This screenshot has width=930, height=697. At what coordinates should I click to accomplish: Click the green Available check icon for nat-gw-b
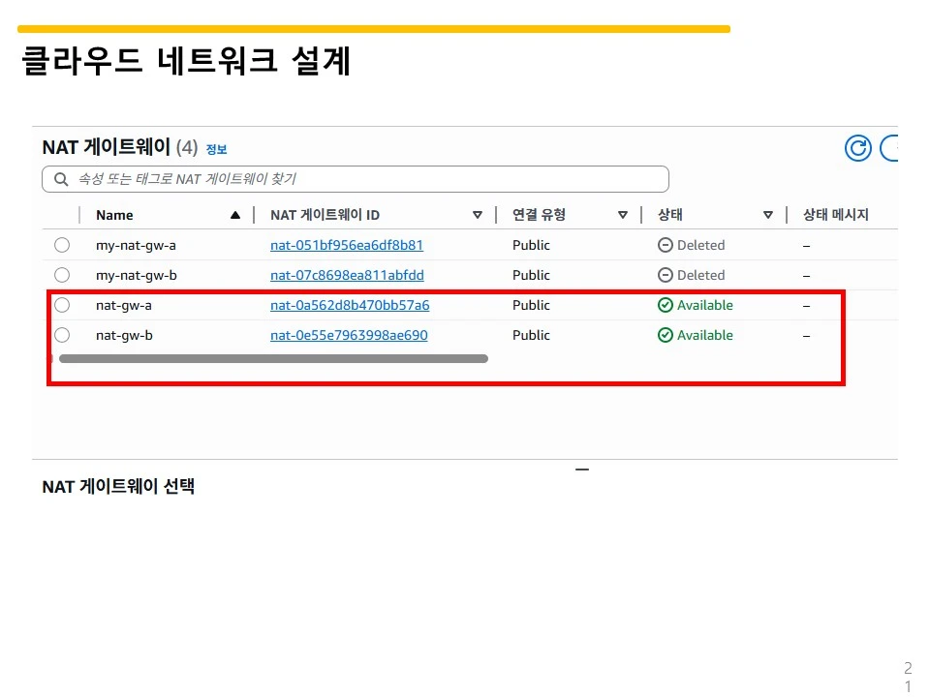[666, 335]
